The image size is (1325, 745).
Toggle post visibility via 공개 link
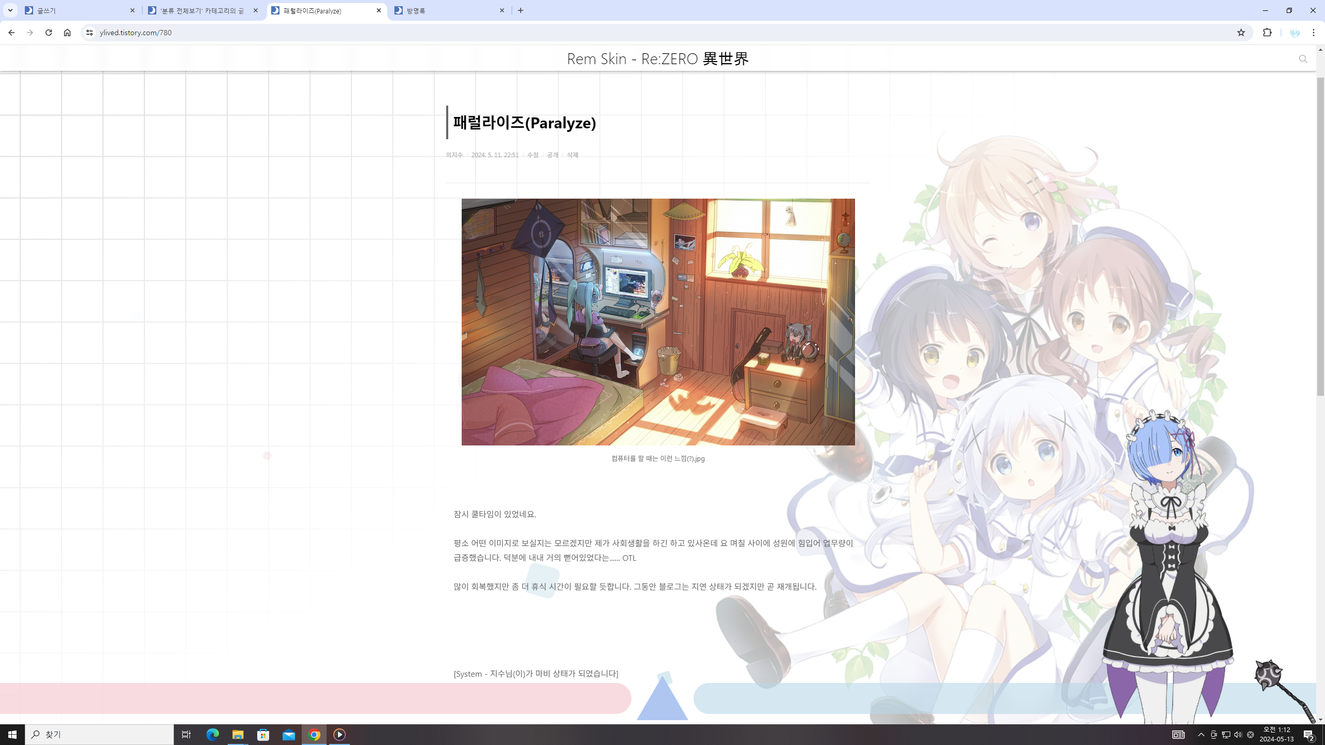tap(552, 155)
